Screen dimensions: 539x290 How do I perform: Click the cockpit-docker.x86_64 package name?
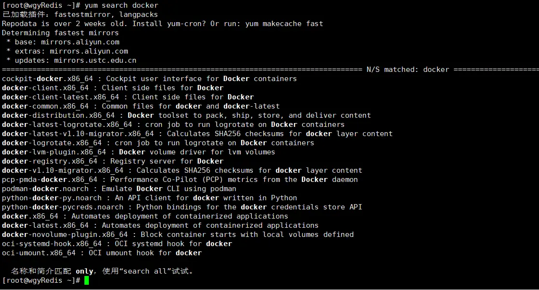[x=49, y=79]
